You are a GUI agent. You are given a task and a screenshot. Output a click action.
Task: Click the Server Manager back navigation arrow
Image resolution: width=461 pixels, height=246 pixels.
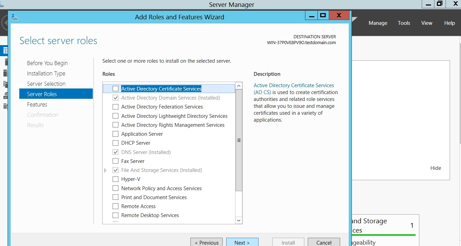click(x=4, y=23)
